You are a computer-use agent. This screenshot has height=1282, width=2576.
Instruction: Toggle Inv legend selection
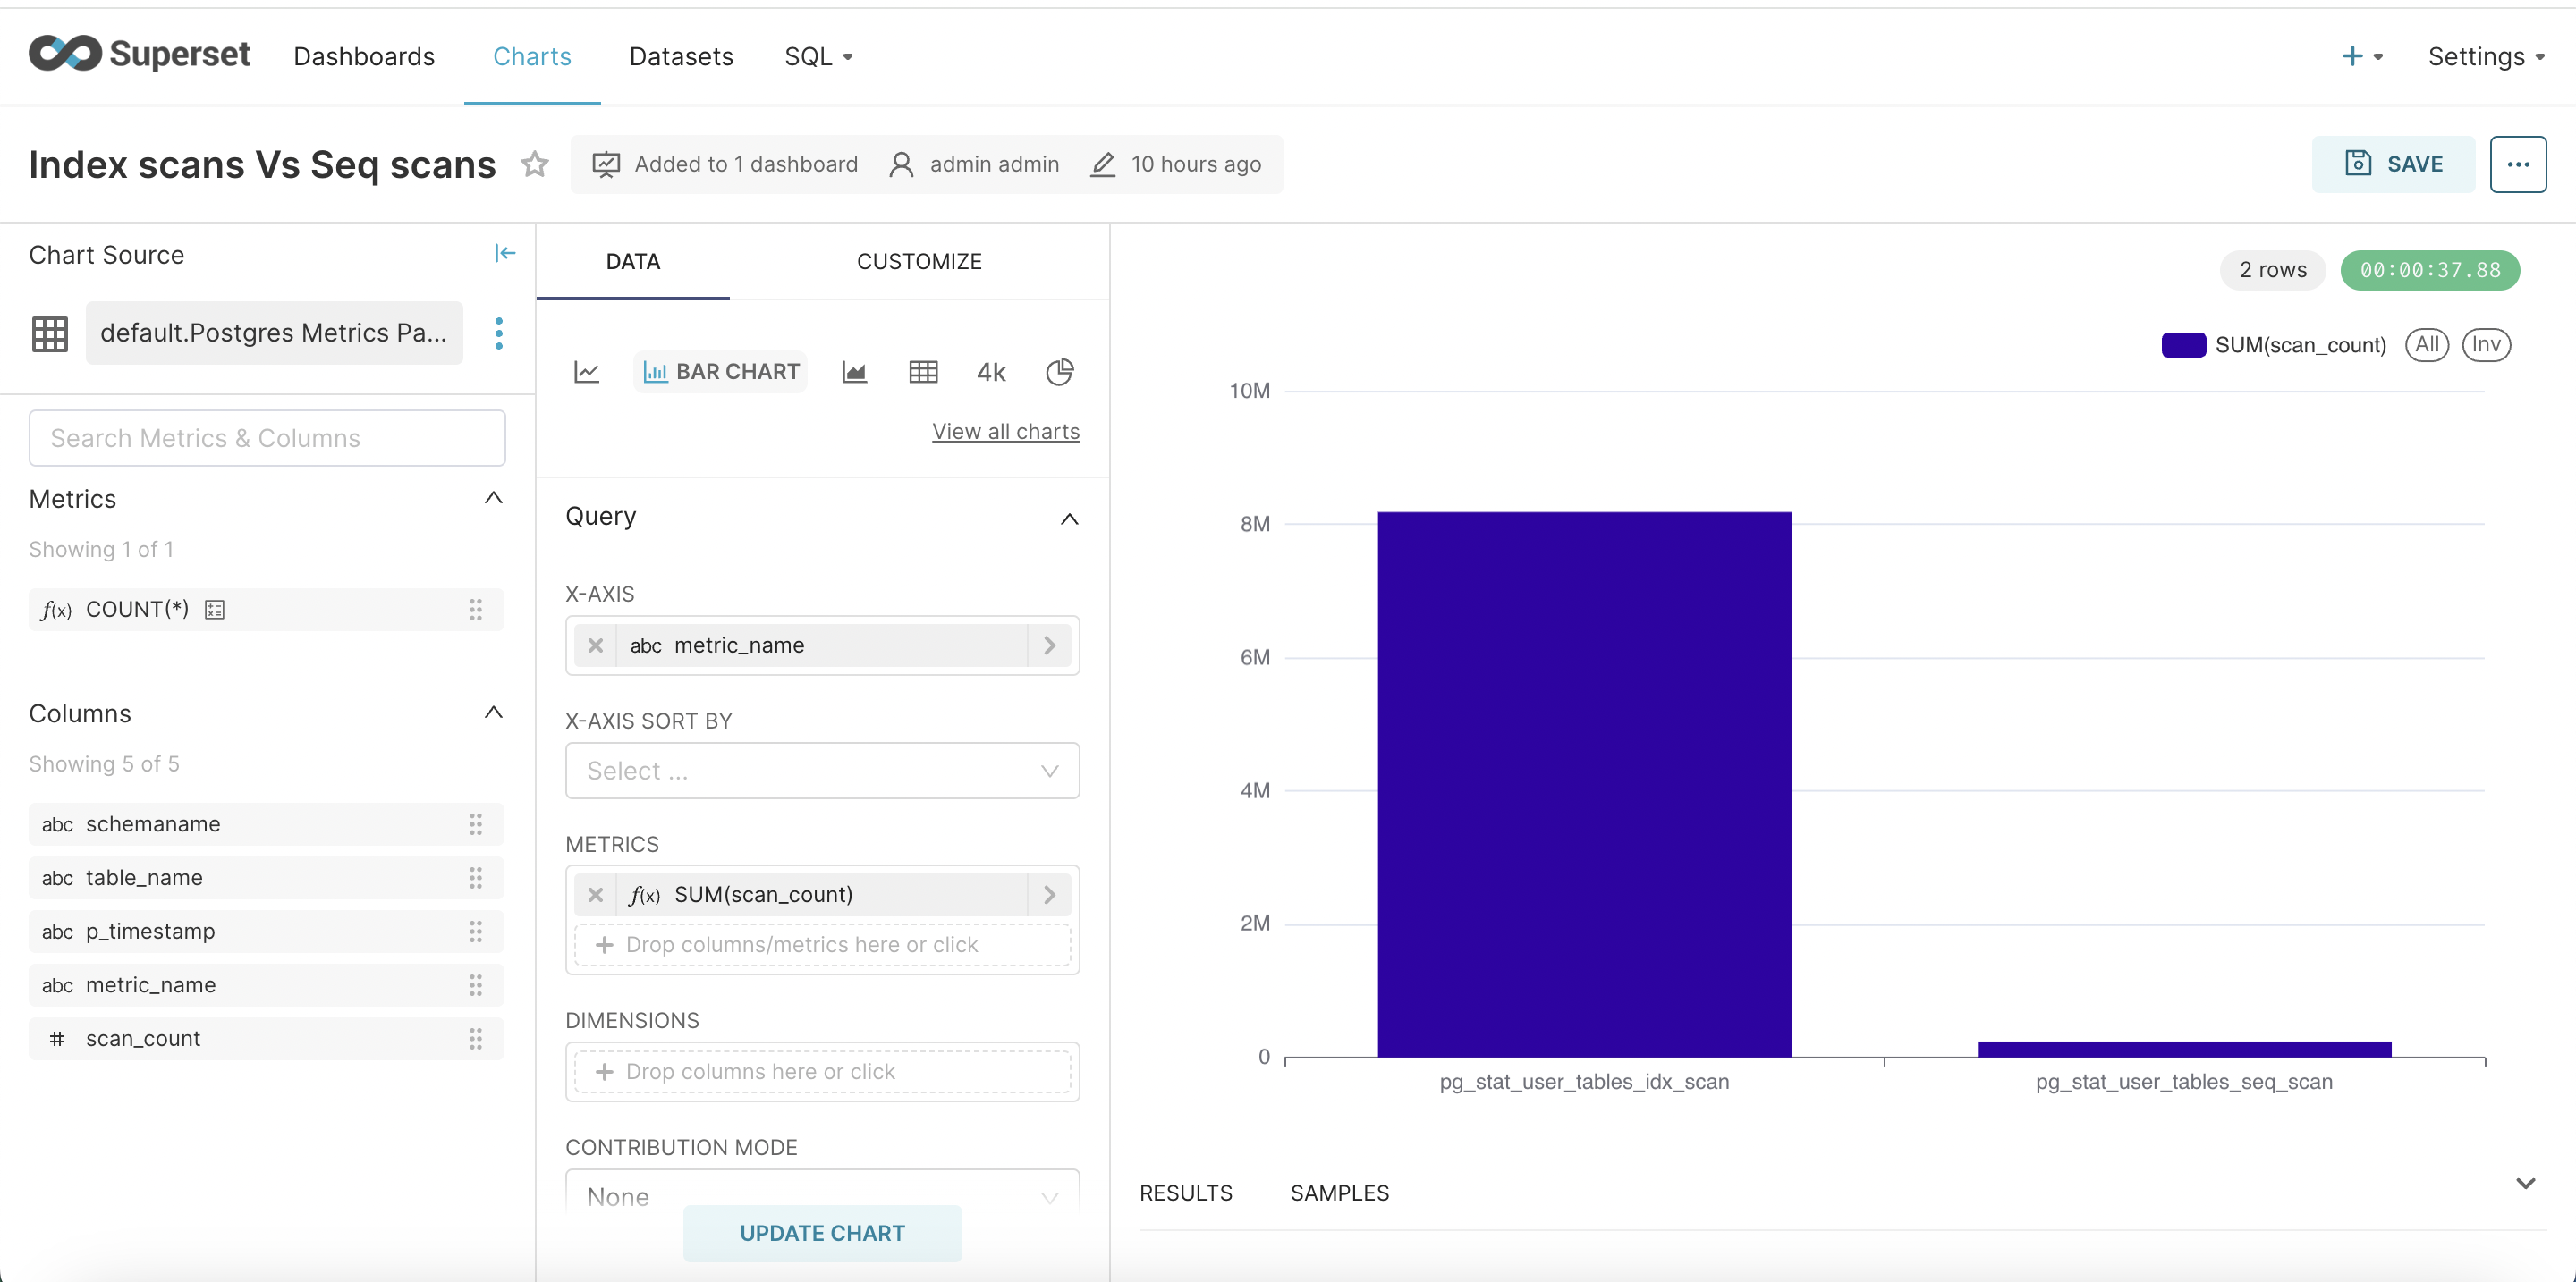pyautogui.click(x=2485, y=345)
